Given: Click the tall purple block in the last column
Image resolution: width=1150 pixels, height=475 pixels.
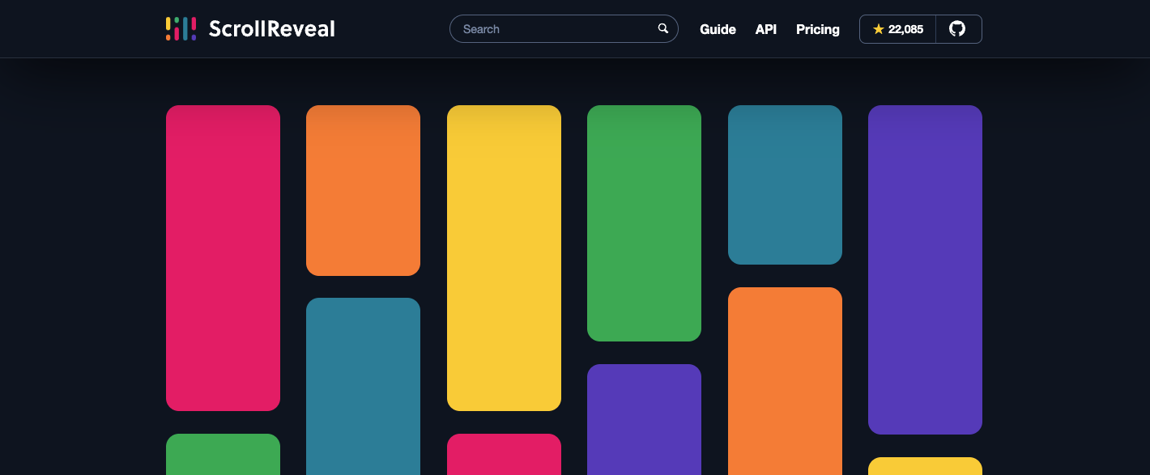Looking at the screenshot, I should (x=925, y=269).
